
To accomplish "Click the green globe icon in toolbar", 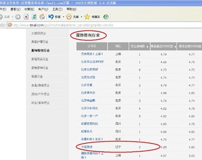I will (106, 17).
